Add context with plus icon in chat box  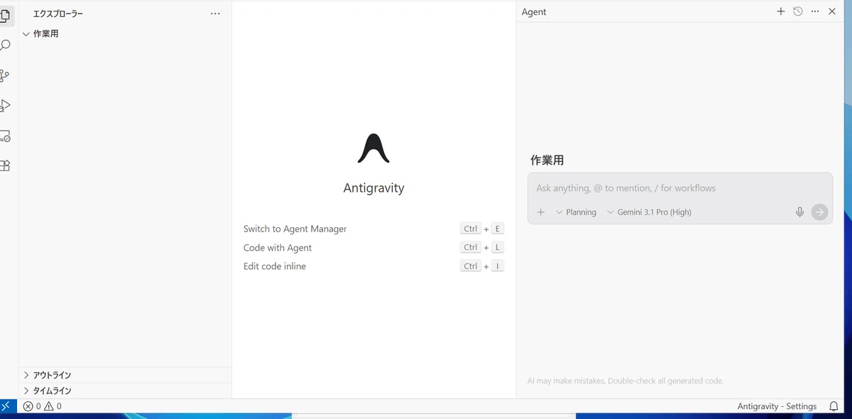[x=540, y=212]
